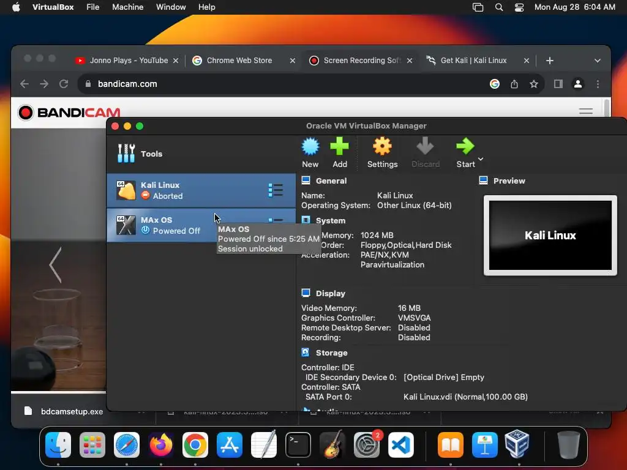The width and height of the screenshot is (627, 470).
Task: Open Chrome three-dot menu
Action: (598, 84)
